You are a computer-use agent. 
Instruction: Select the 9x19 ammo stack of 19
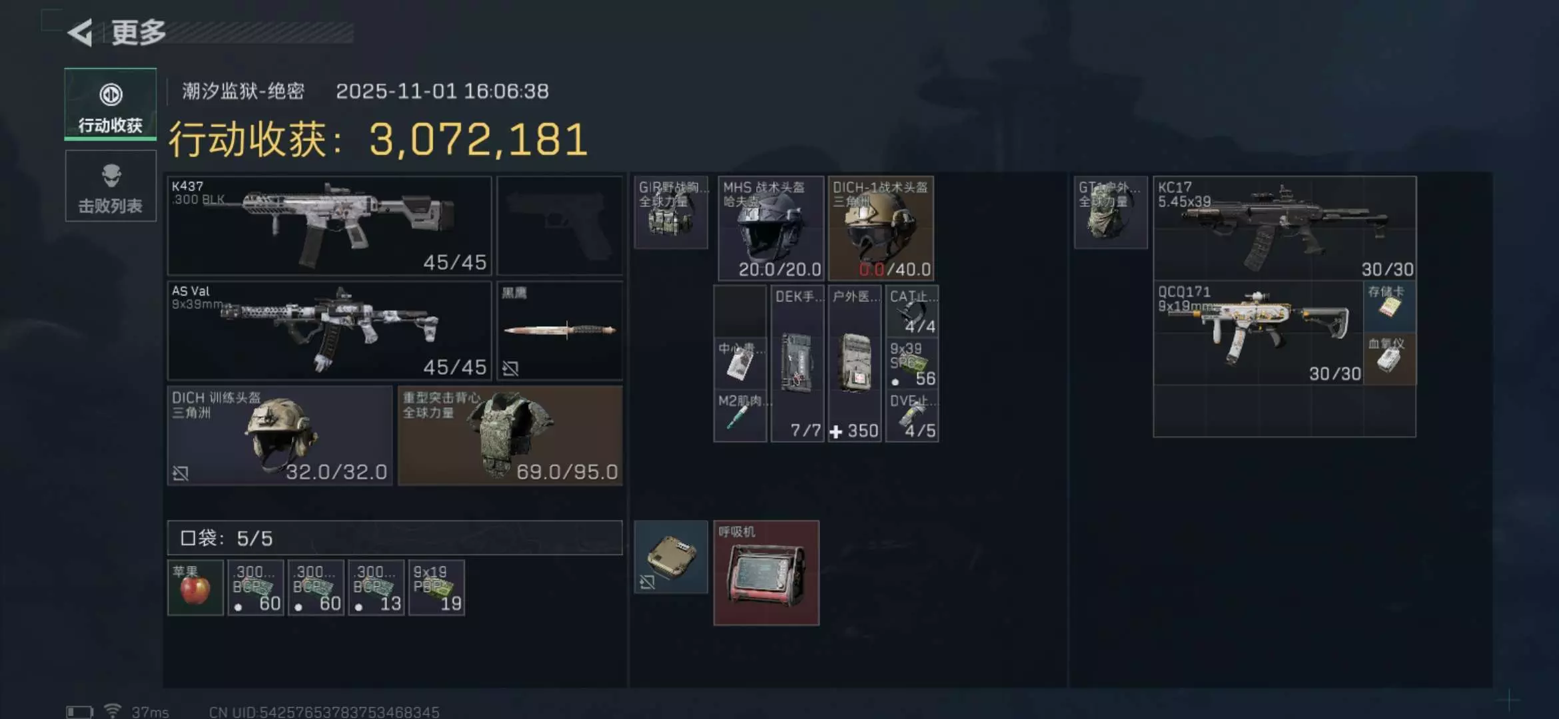[x=436, y=588]
